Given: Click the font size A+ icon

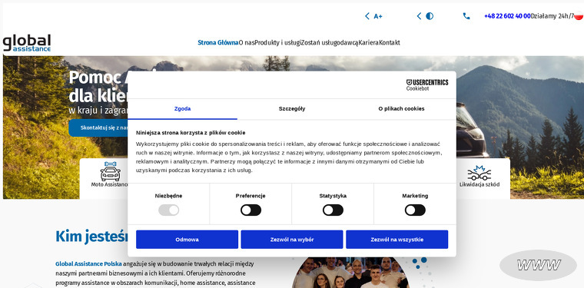Looking at the screenshot, I should (x=378, y=16).
